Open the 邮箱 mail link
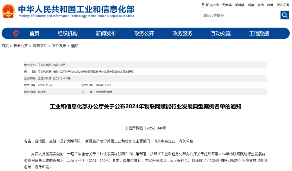Screen dimensions: 292x171 tap(251, 5)
